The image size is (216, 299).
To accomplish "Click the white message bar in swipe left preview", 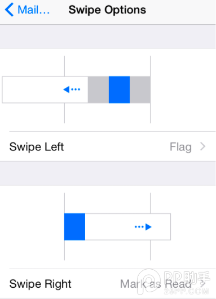I will [45, 90].
